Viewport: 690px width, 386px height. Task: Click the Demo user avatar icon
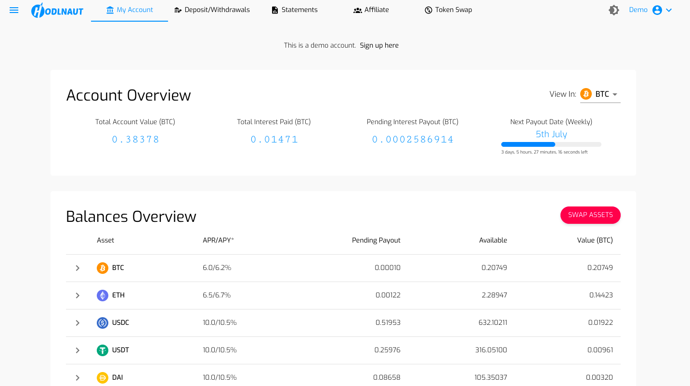click(x=657, y=10)
